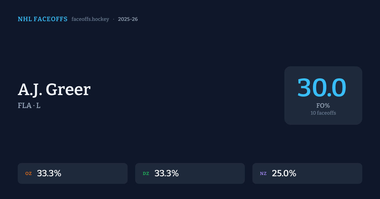Viewport: 380px width, 199px height.
Task: Select the 2025-26 season label
Action: click(128, 19)
